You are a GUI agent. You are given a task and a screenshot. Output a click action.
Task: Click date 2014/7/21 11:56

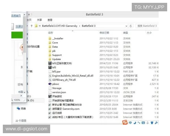(109, 63)
